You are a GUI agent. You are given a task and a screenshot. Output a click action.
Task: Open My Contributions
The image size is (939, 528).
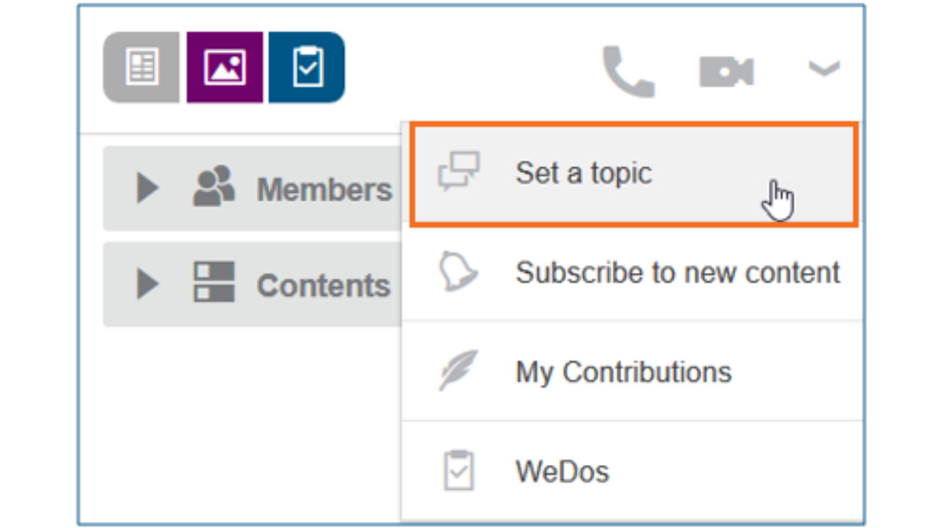click(x=624, y=372)
